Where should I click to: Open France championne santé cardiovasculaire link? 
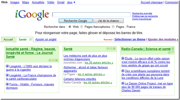[x=31, y=77]
